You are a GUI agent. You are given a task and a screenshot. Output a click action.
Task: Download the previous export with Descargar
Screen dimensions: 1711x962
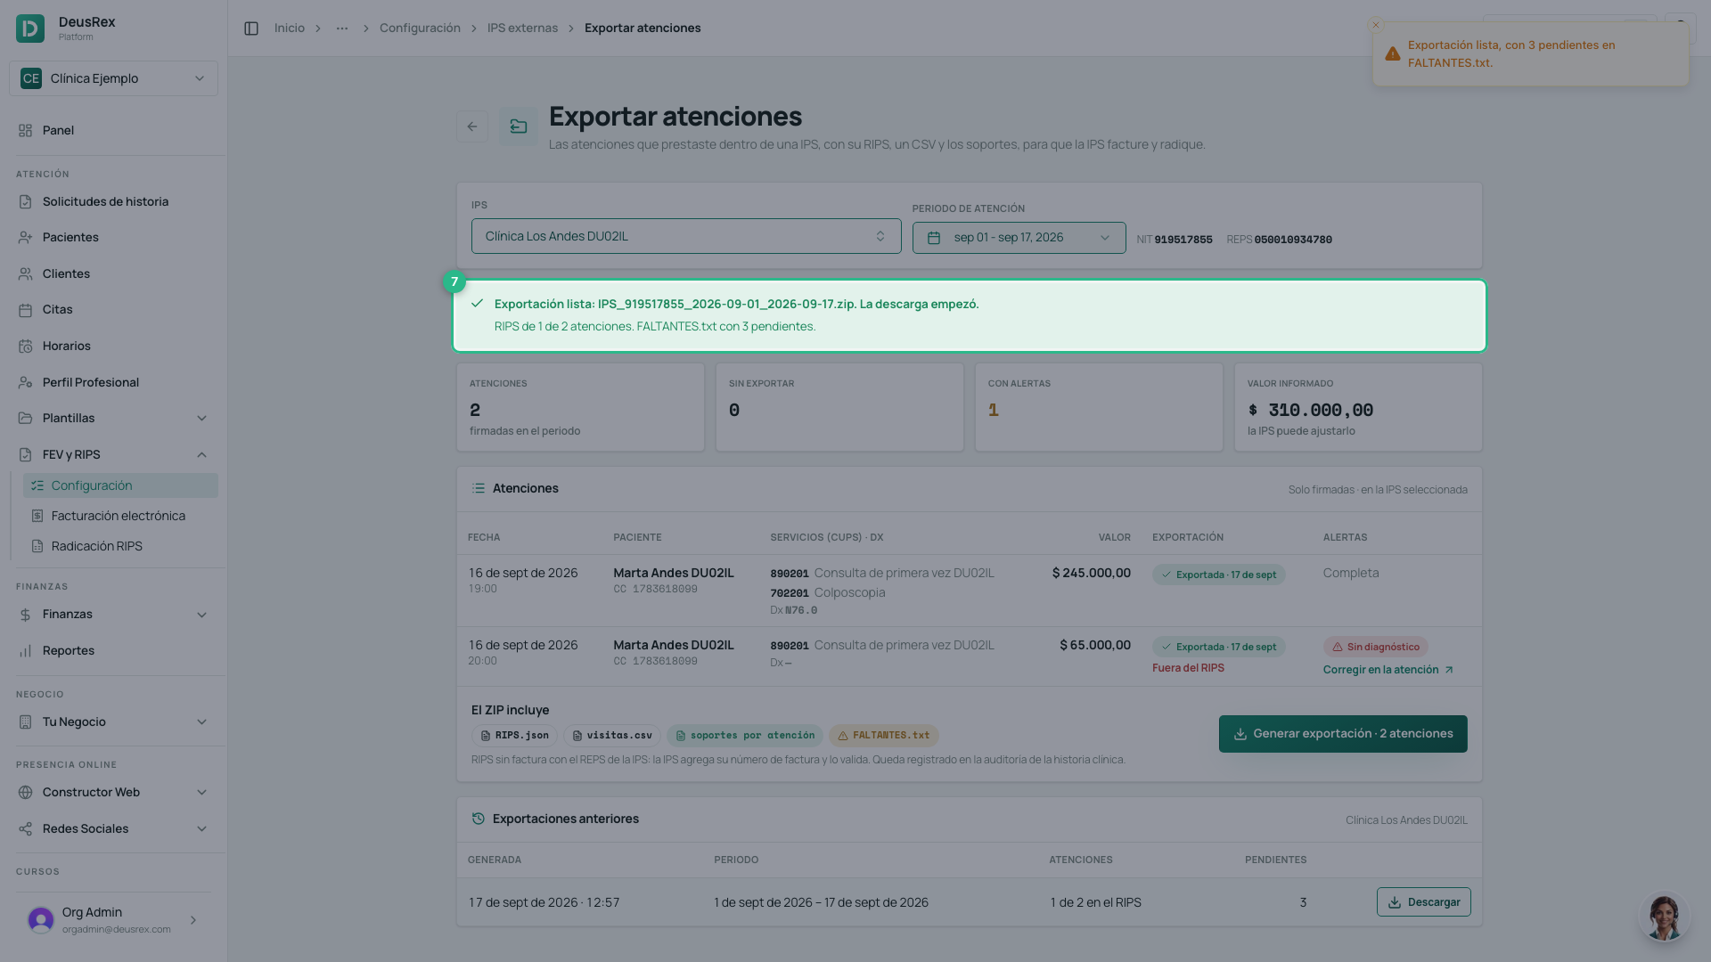point(1424,902)
